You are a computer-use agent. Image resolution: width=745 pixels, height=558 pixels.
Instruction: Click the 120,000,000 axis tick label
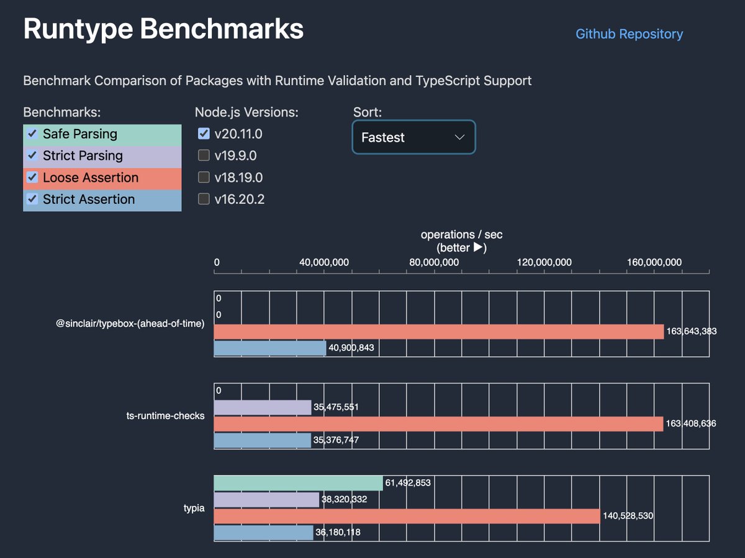tap(544, 262)
